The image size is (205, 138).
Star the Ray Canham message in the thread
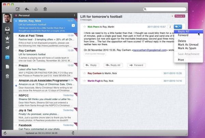point(84,73)
